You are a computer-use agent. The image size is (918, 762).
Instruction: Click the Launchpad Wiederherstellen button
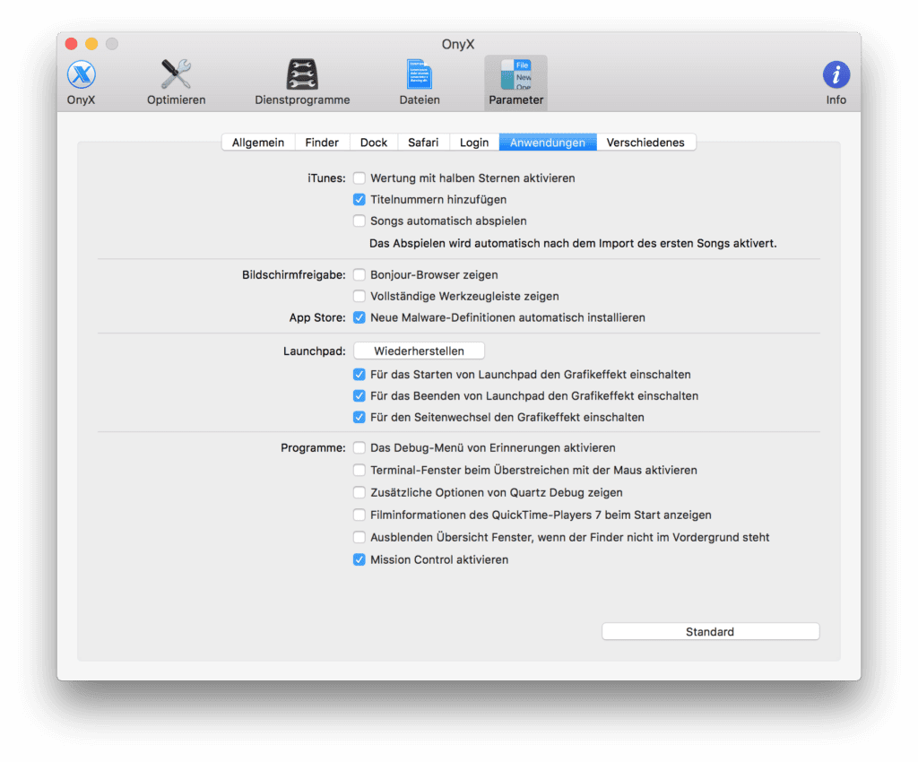coord(420,351)
